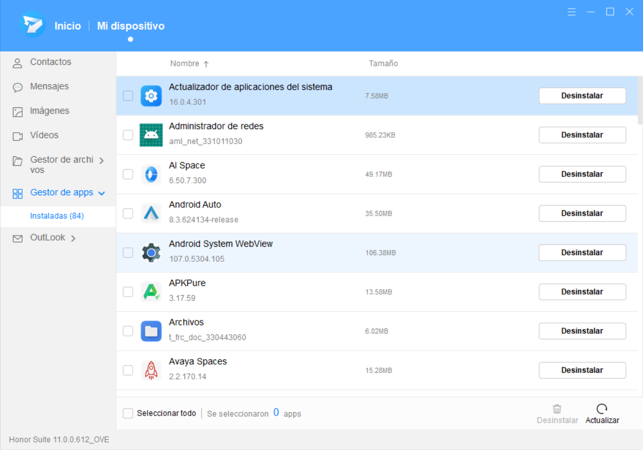
Task: Collapse the Gestor de apps section
Action: (x=102, y=193)
